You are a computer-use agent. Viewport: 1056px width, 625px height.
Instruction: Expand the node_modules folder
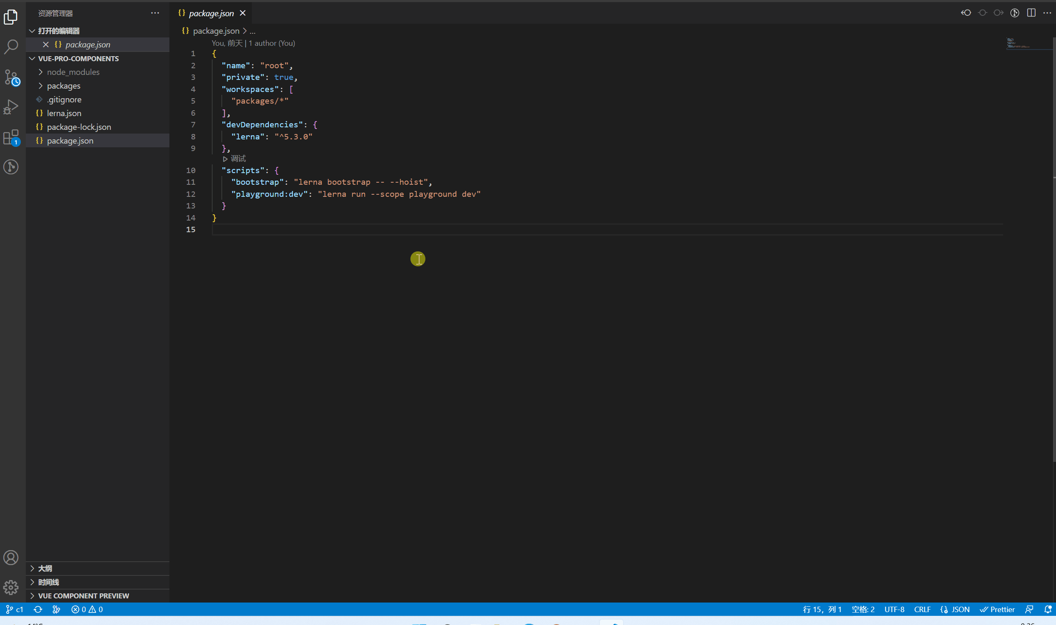tap(97, 72)
